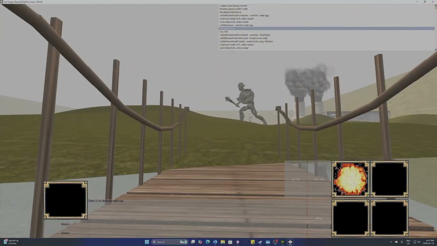
Task: Click the 'Direction' invalid node console line
Action: pyautogui.click(x=246, y=41)
